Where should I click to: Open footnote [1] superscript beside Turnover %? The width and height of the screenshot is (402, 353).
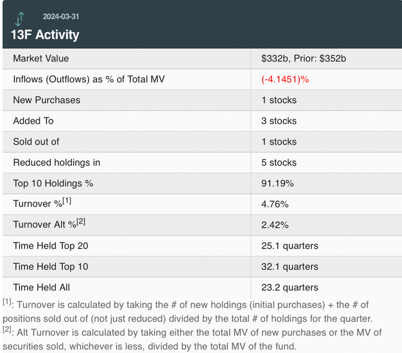[67, 202]
